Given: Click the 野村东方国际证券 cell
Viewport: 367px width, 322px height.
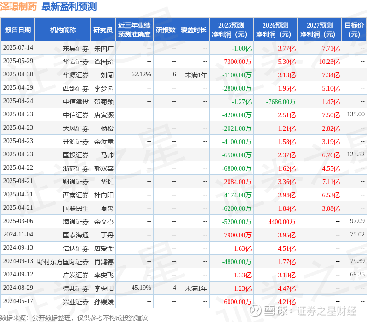Looking at the screenshot, I should pyautogui.click(x=63, y=262).
